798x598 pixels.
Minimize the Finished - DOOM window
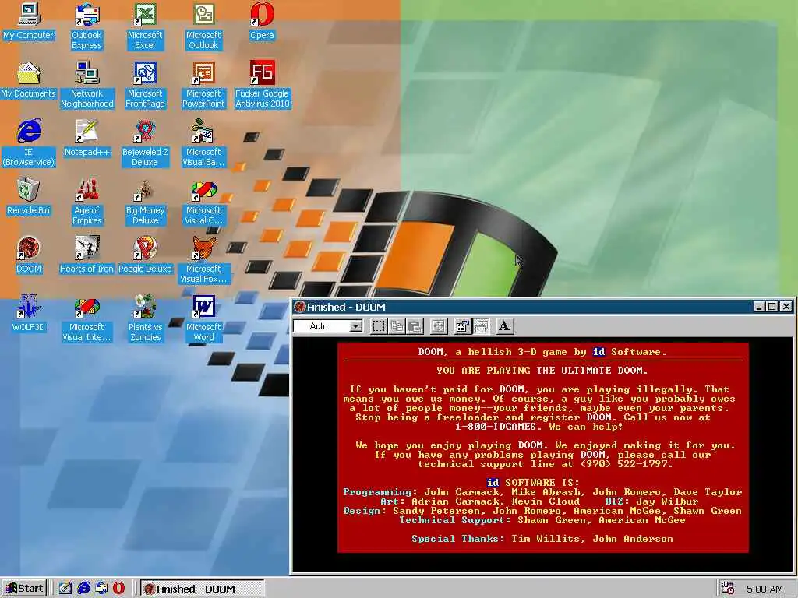pyautogui.click(x=759, y=306)
